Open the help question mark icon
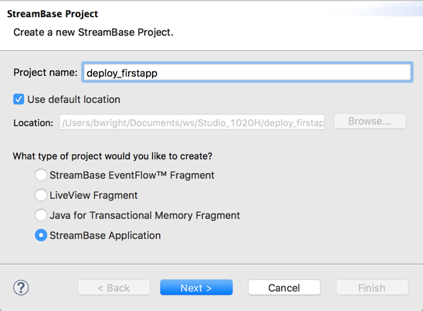The image size is (423, 311). click(21, 288)
